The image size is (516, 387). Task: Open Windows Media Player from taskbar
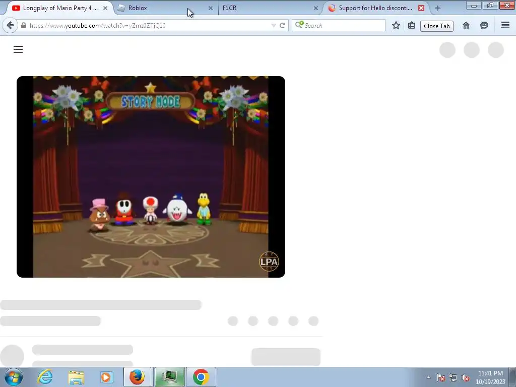[107, 377]
